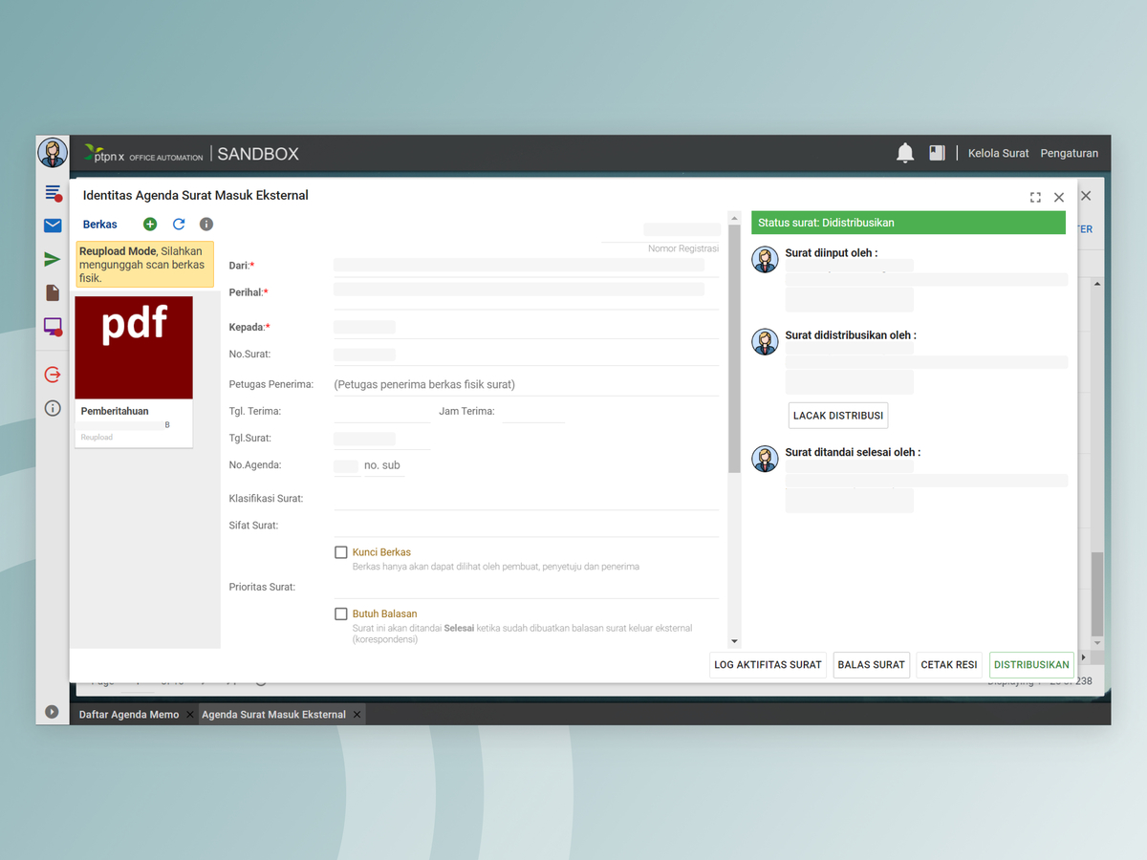Image resolution: width=1147 pixels, height=860 pixels.
Task: Click the Berkas heading
Action: click(x=100, y=225)
